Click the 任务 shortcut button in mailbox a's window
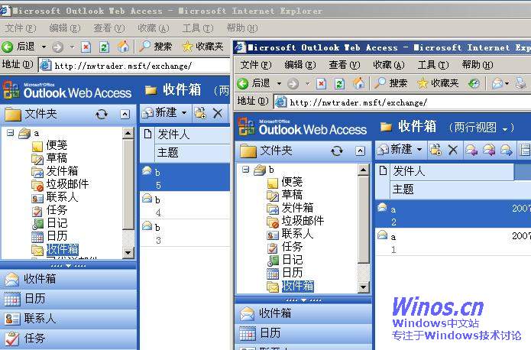 (x=34, y=338)
